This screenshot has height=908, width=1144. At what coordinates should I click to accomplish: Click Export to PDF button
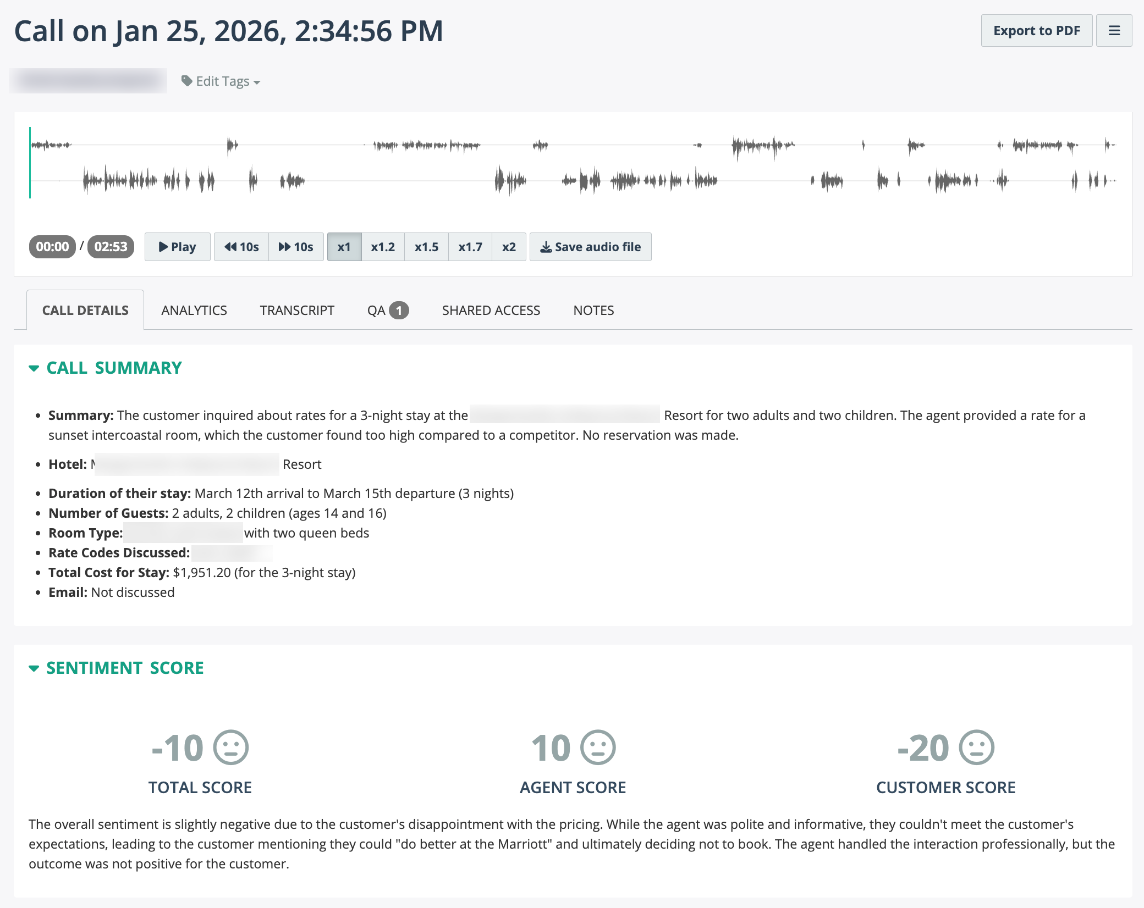[1036, 31]
